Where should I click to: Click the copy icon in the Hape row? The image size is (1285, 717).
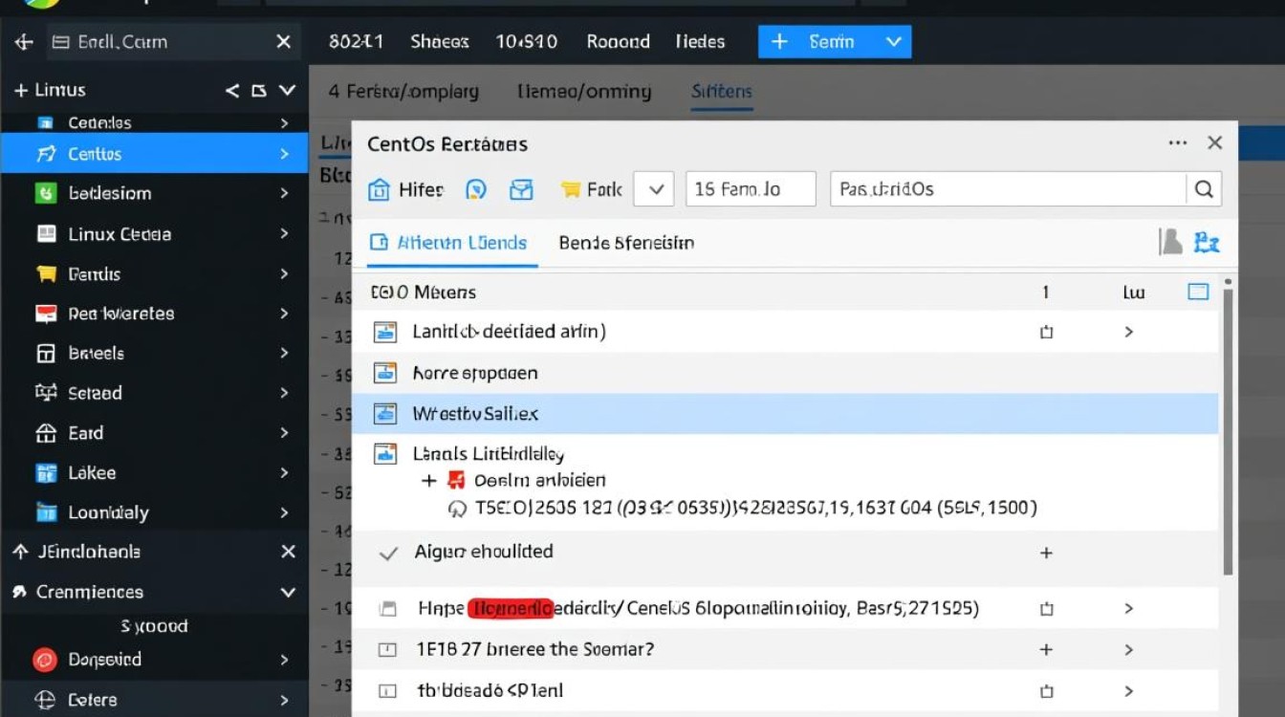tap(1046, 608)
